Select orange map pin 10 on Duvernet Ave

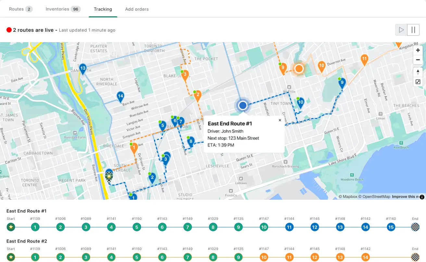pyautogui.click(x=321, y=66)
